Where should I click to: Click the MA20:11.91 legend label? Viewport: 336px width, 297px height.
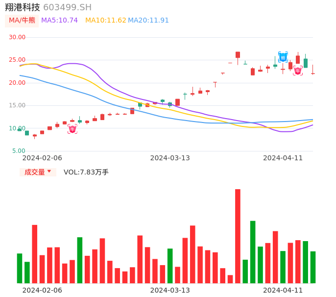point(148,21)
